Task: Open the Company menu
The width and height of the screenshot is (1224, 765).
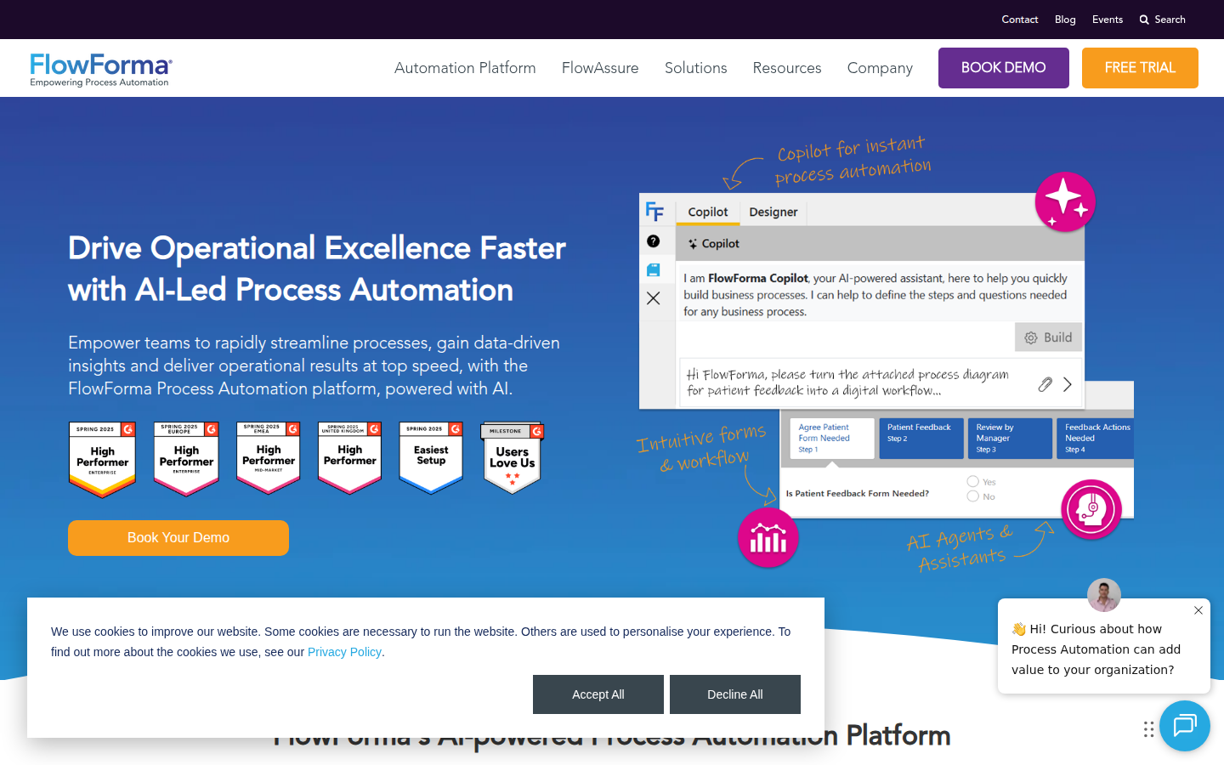Action: point(880,68)
